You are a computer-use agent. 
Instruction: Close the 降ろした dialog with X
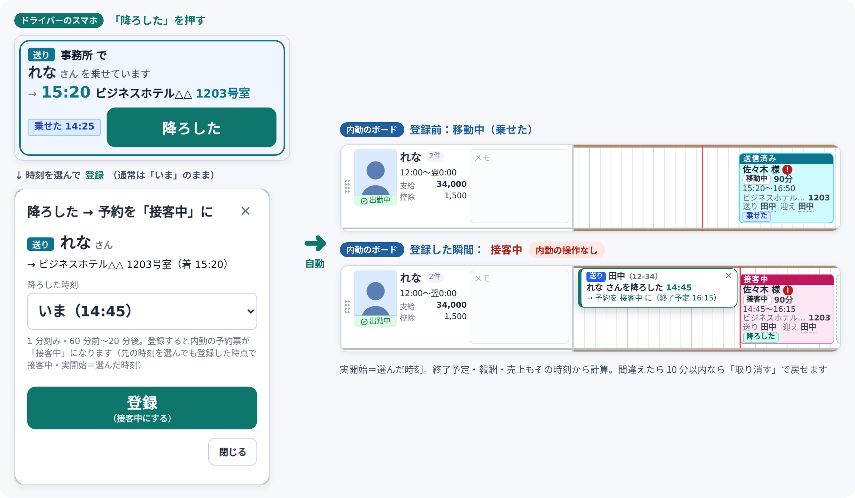245,211
